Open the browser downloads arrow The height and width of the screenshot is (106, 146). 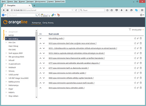pos(121,10)
